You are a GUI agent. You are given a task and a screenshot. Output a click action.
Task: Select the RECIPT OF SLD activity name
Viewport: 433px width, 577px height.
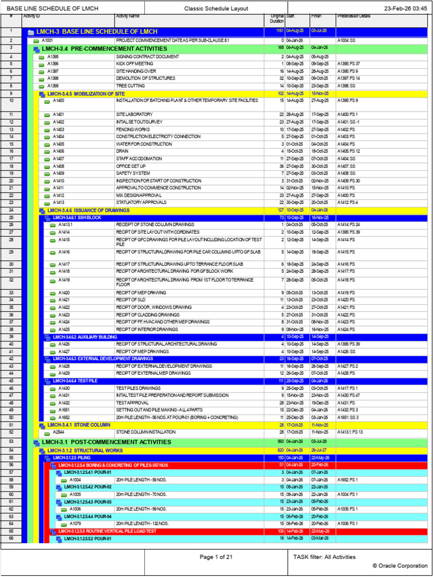pyautogui.click(x=131, y=300)
